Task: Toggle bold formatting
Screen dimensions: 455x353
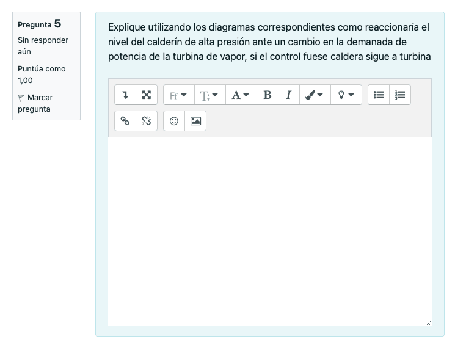Action: click(267, 95)
